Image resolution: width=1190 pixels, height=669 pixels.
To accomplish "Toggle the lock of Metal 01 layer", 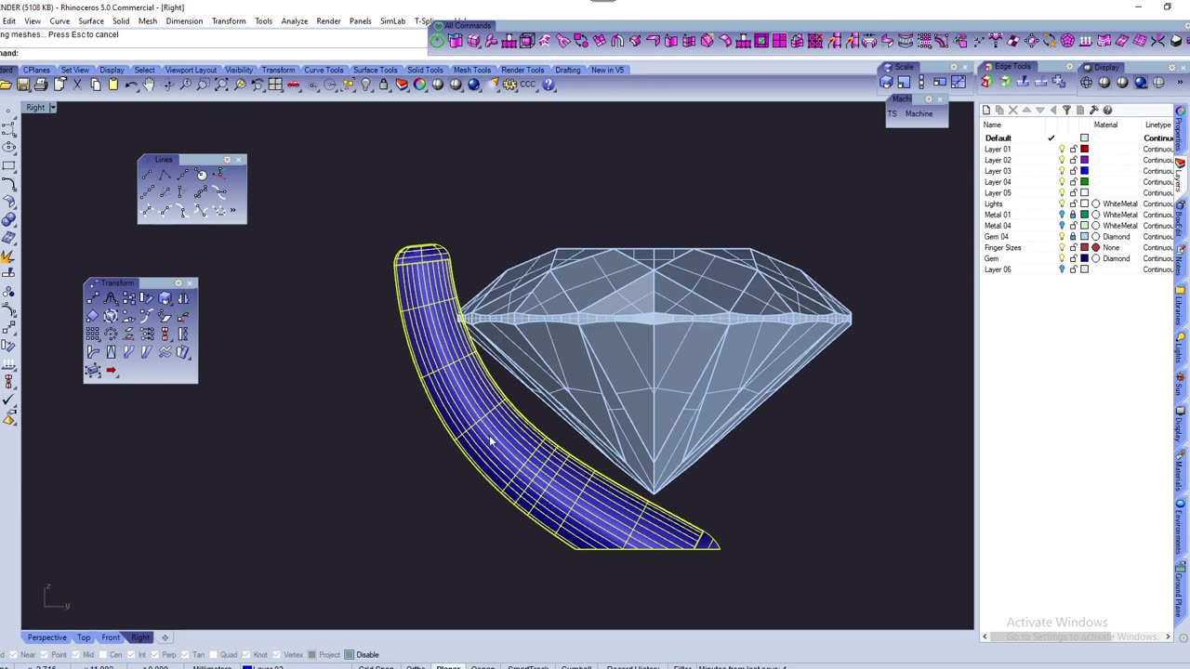I will pos(1073,215).
